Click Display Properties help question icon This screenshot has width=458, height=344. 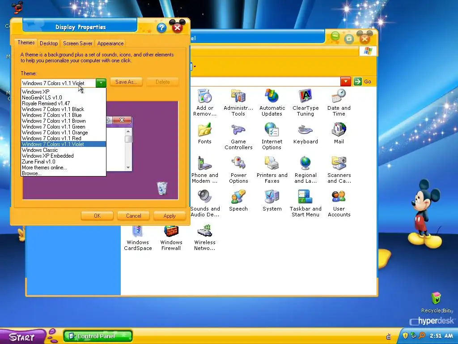point(161,28)
